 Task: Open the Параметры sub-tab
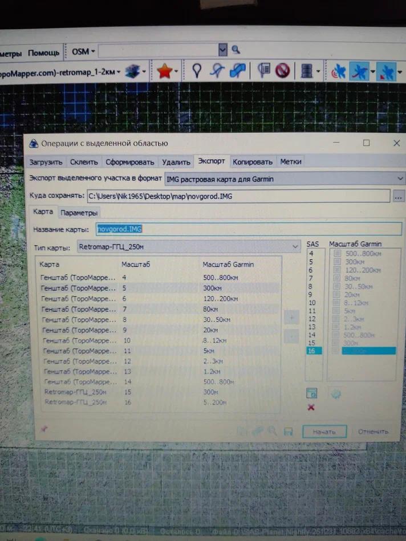pyautogui.click(x=79, y=213)
